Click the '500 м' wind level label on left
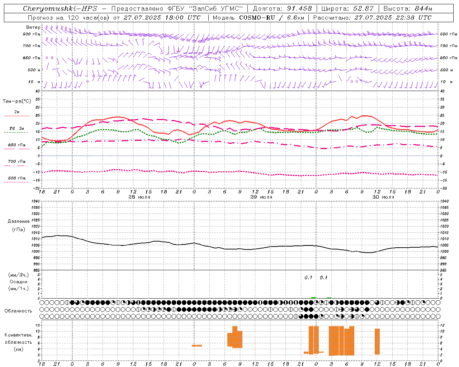459x367 pixels. [34, 70]
